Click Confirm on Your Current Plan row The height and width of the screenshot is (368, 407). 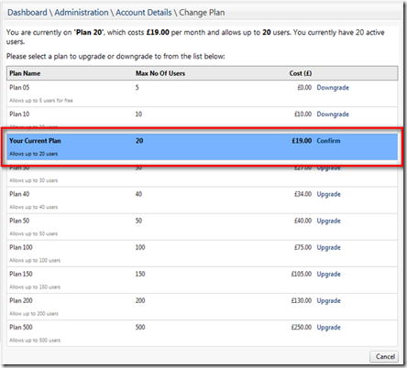click(x=328, y=141)
